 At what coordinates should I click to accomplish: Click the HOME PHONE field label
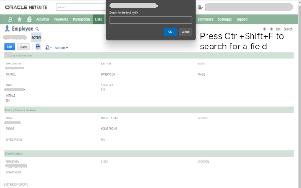109,129
